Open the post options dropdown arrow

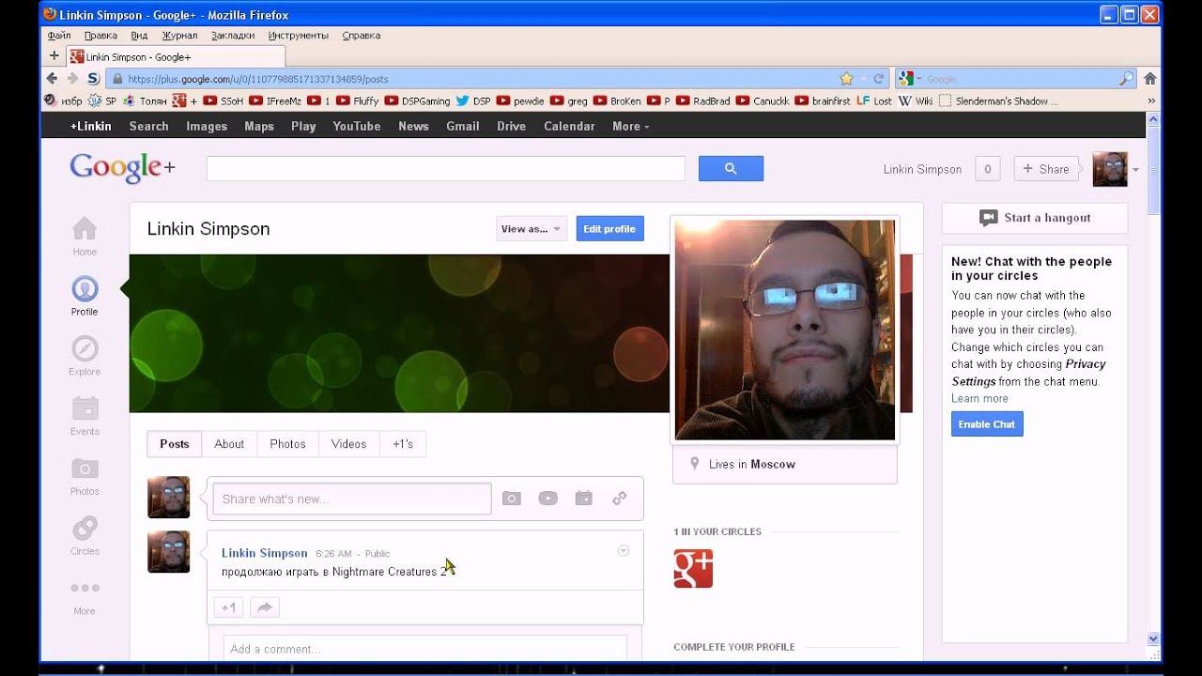tap(623, 551)
